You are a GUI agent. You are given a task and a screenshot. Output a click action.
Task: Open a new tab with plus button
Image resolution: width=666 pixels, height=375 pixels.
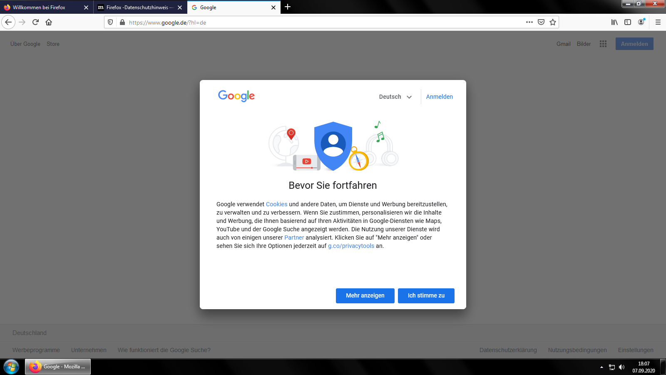pos(288,7)
